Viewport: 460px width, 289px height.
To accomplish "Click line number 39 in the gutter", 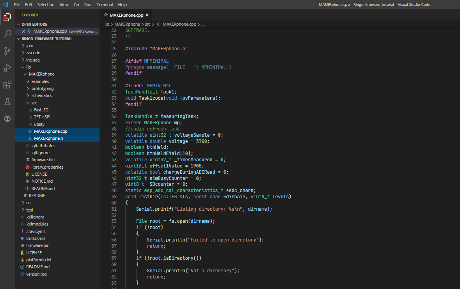I will tap(114, 135).
